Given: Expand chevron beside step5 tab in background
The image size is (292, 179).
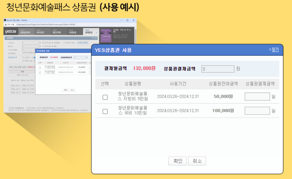Looking at the screenshot, I should 97,32.
